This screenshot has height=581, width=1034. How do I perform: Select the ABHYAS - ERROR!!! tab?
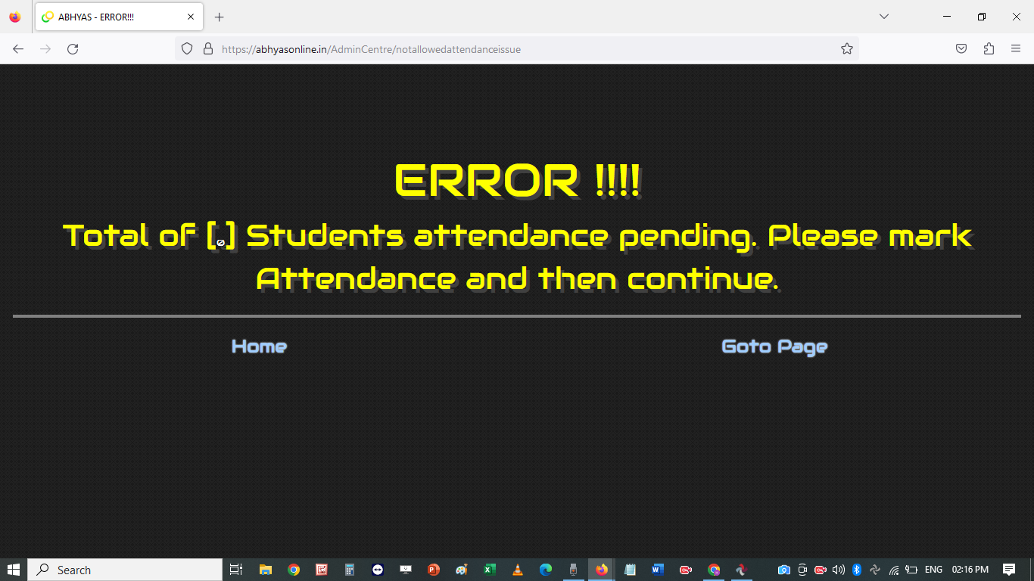tap(106, 17)
